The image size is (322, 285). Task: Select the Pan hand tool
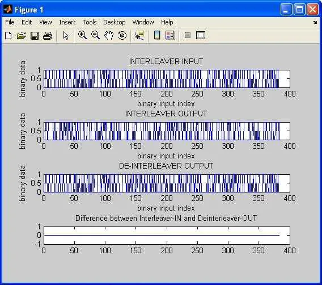point(109,35)
